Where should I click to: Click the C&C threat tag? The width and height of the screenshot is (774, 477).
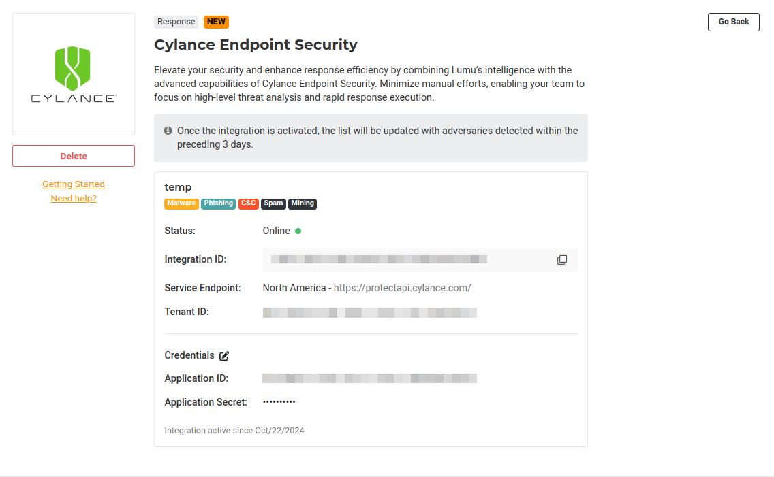point(249,203)
